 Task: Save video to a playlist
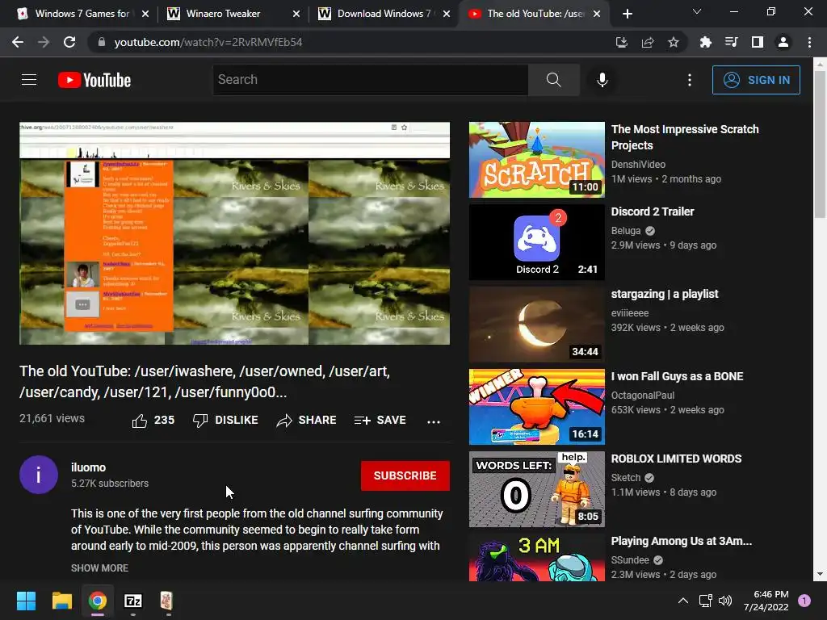380,420
